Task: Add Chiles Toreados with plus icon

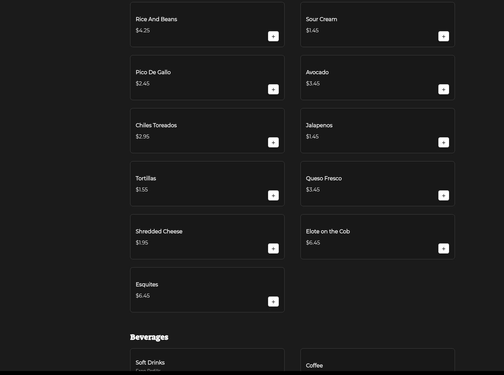Action: tap(273, 142)
